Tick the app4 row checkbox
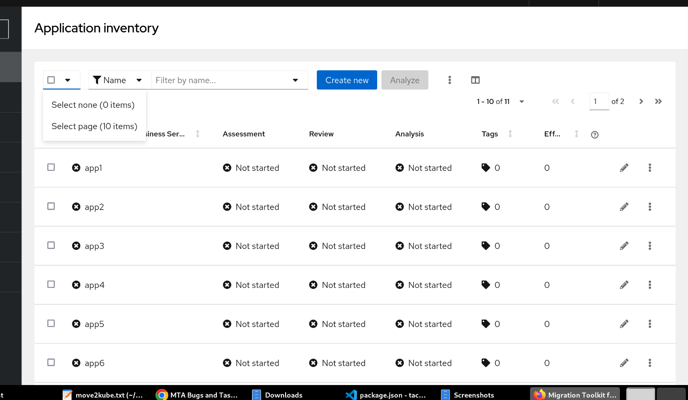The height and width of the screenshot is (400, 688). [x=51, y=284]
